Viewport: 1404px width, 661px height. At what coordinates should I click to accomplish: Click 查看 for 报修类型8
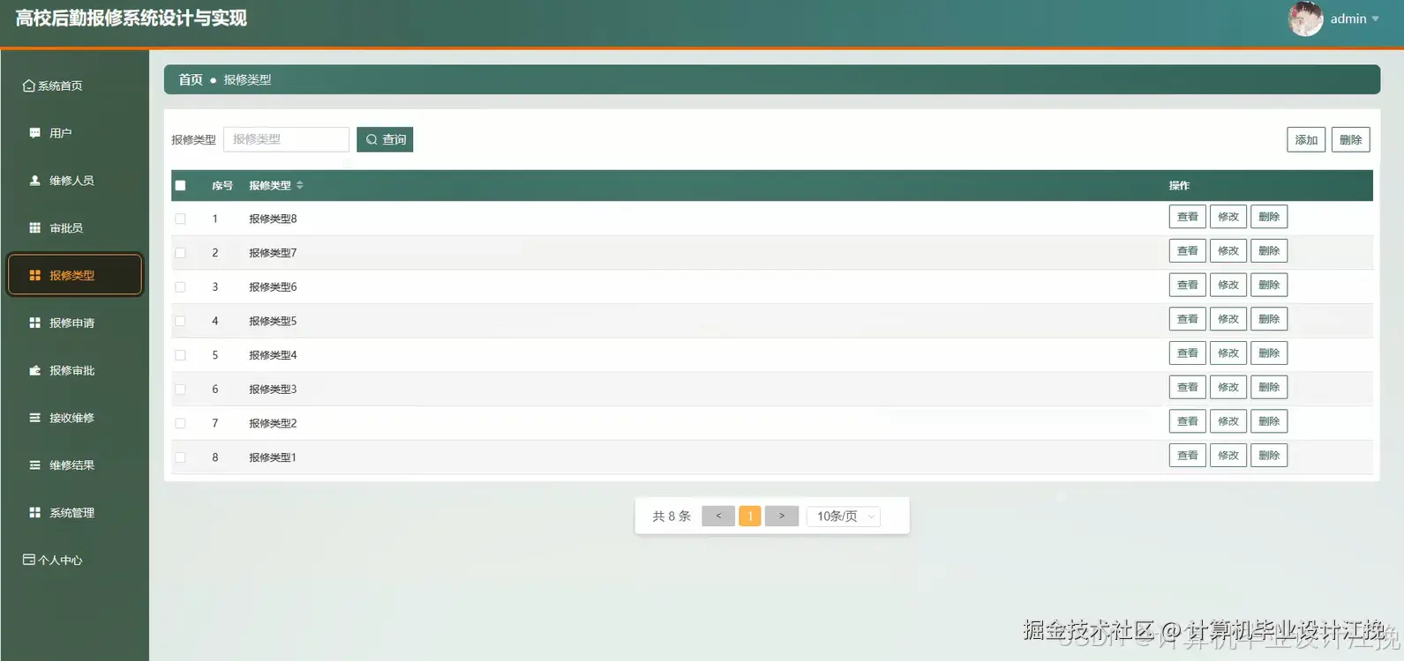(x=1188, y=217)
